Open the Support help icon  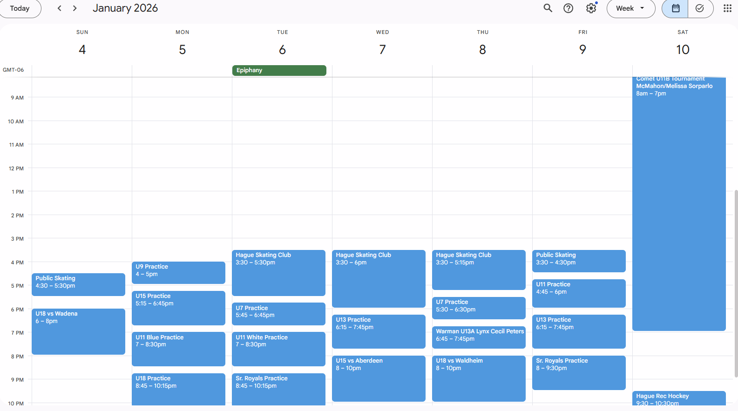click(568, 8)
